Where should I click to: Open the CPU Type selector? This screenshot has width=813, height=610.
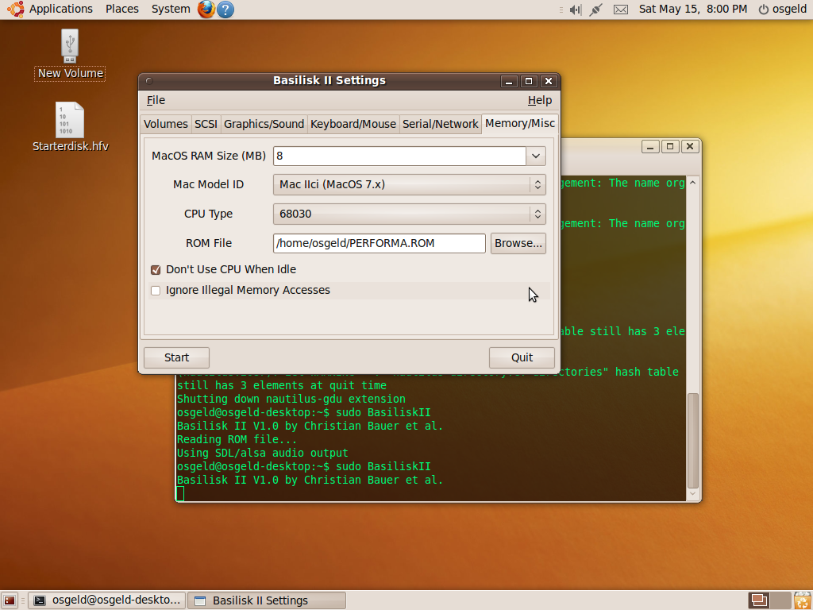click(409, 214)
